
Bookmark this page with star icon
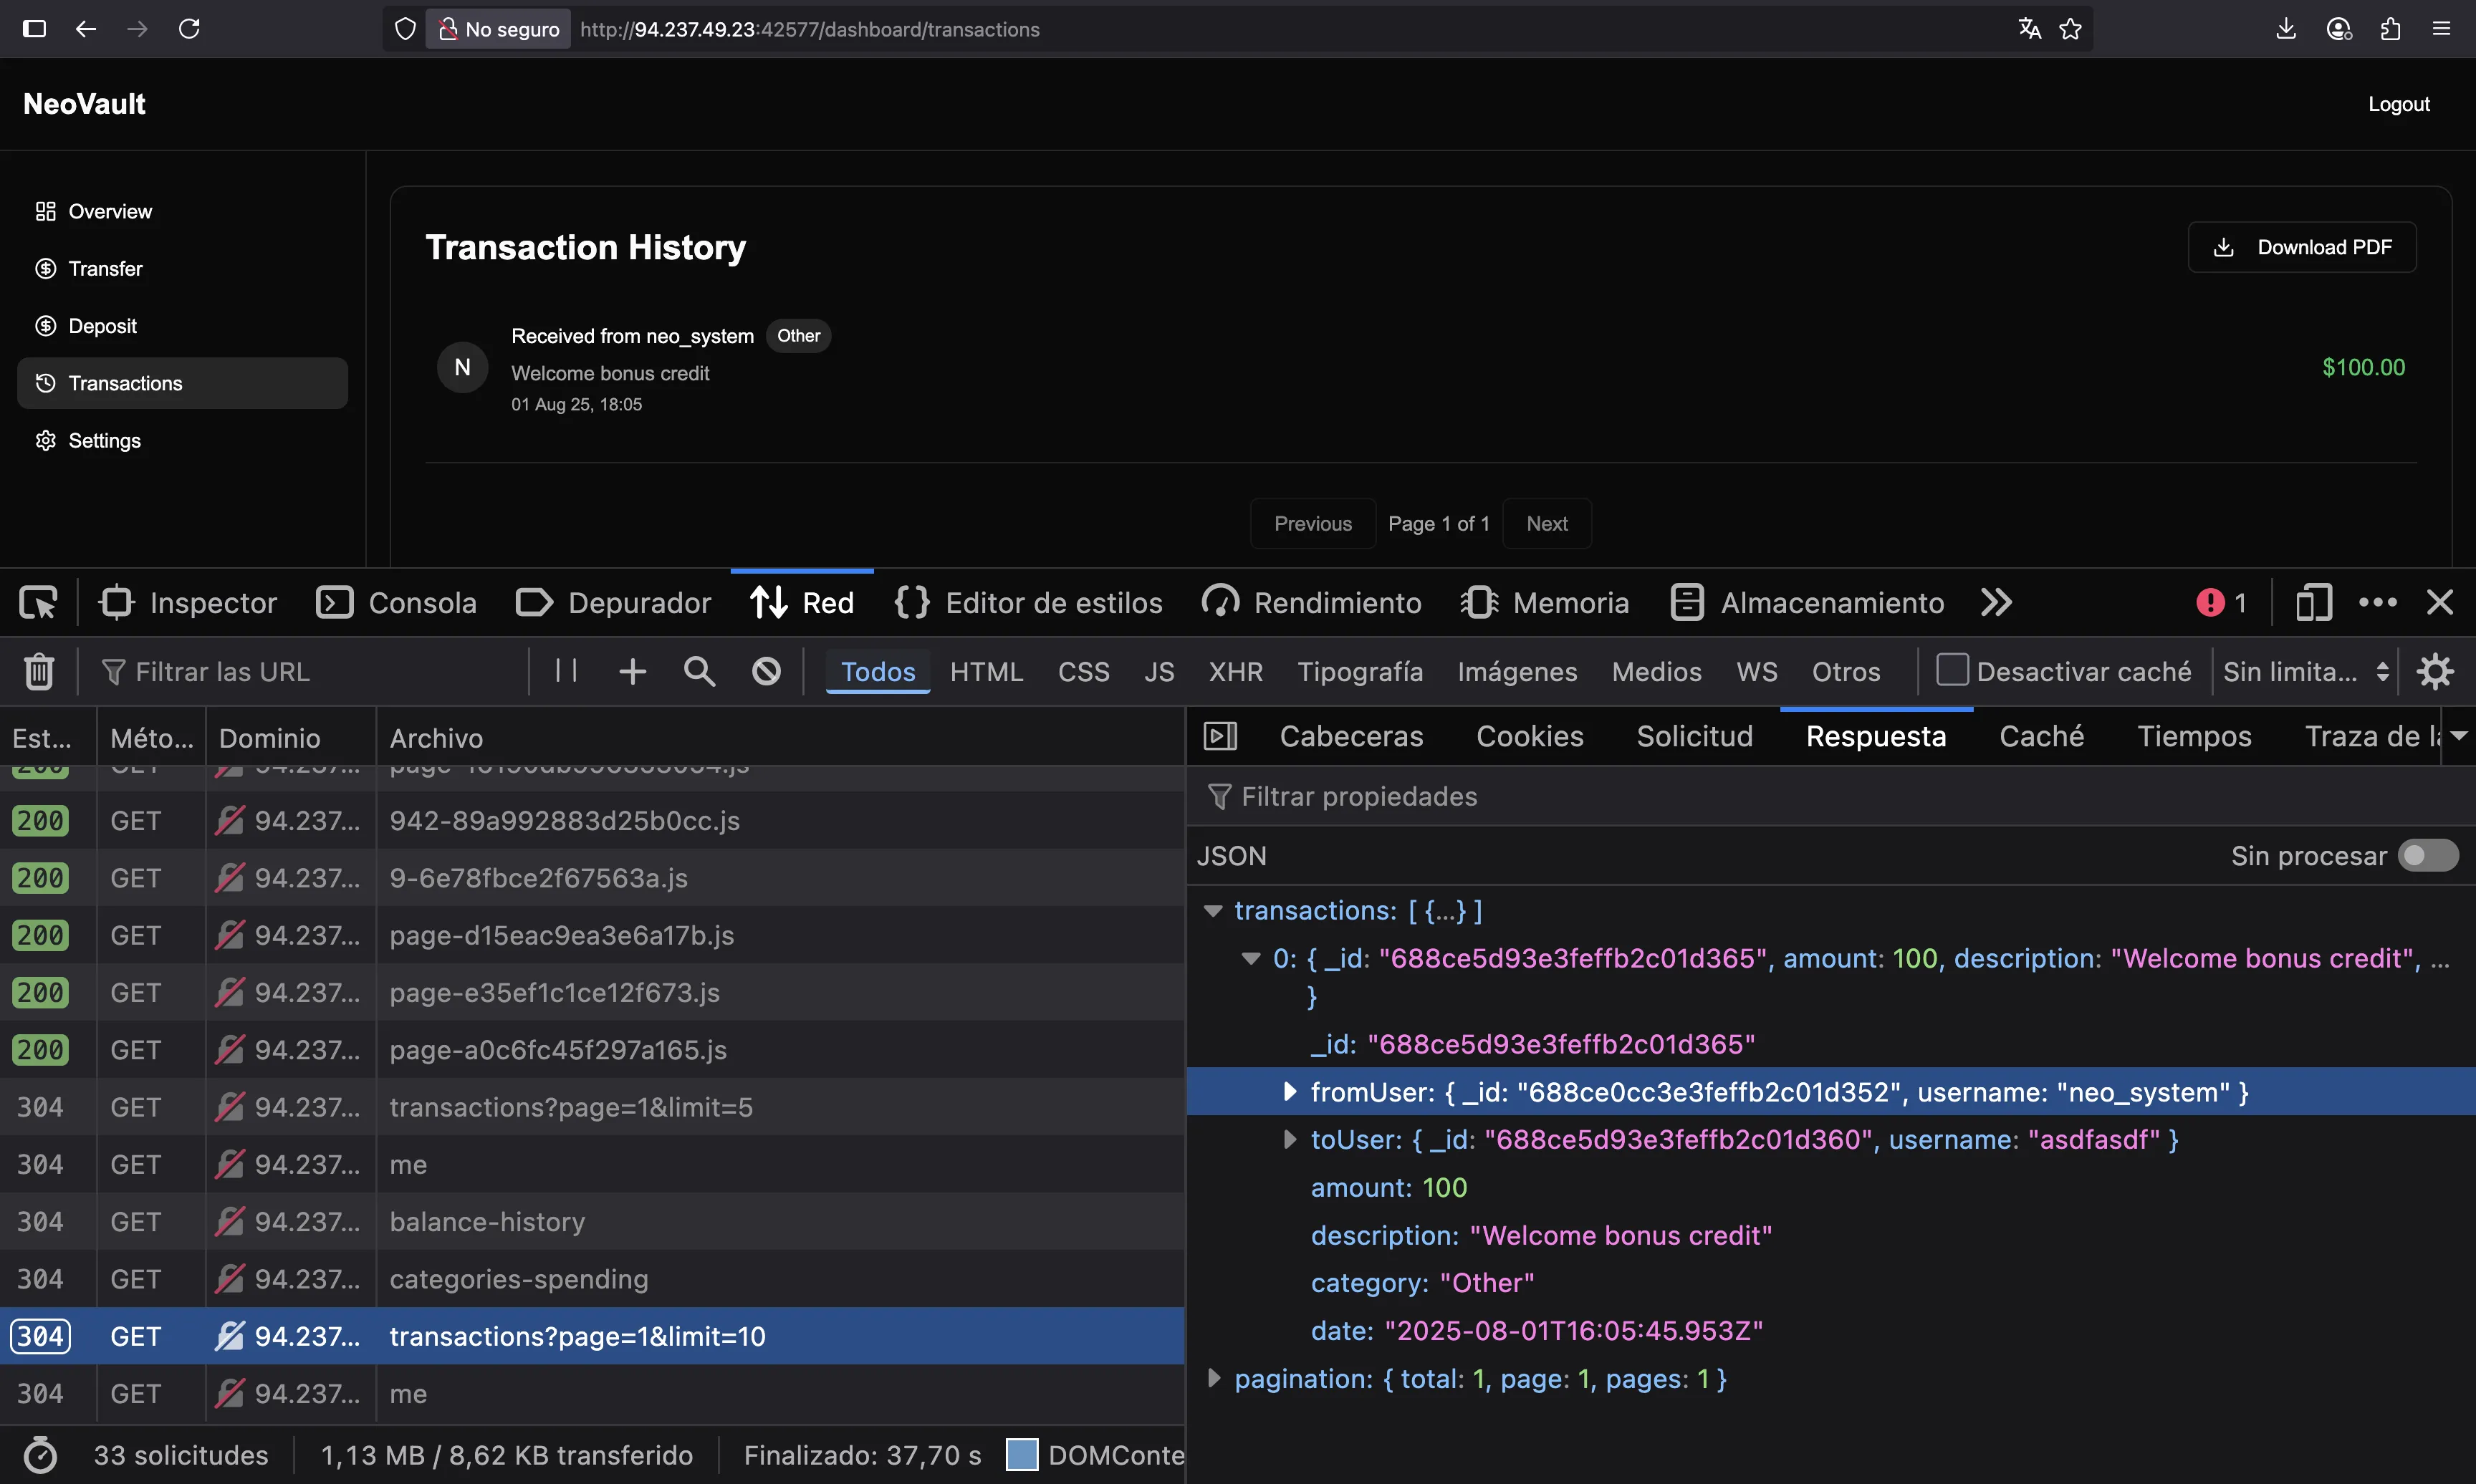(x=2071, y=29)
